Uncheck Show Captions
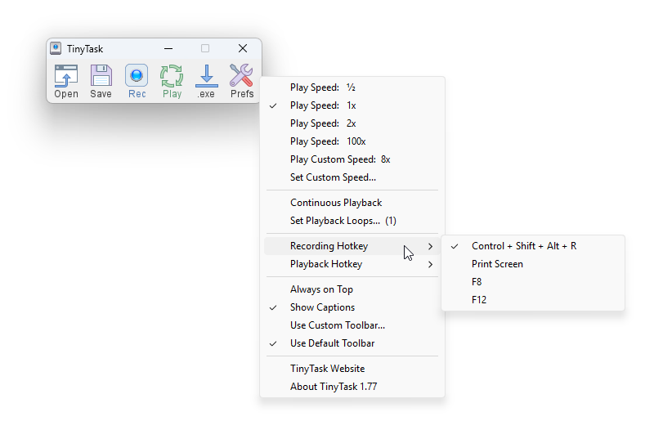The width and height of the screenshot is (672, 430). coord(352,307)
